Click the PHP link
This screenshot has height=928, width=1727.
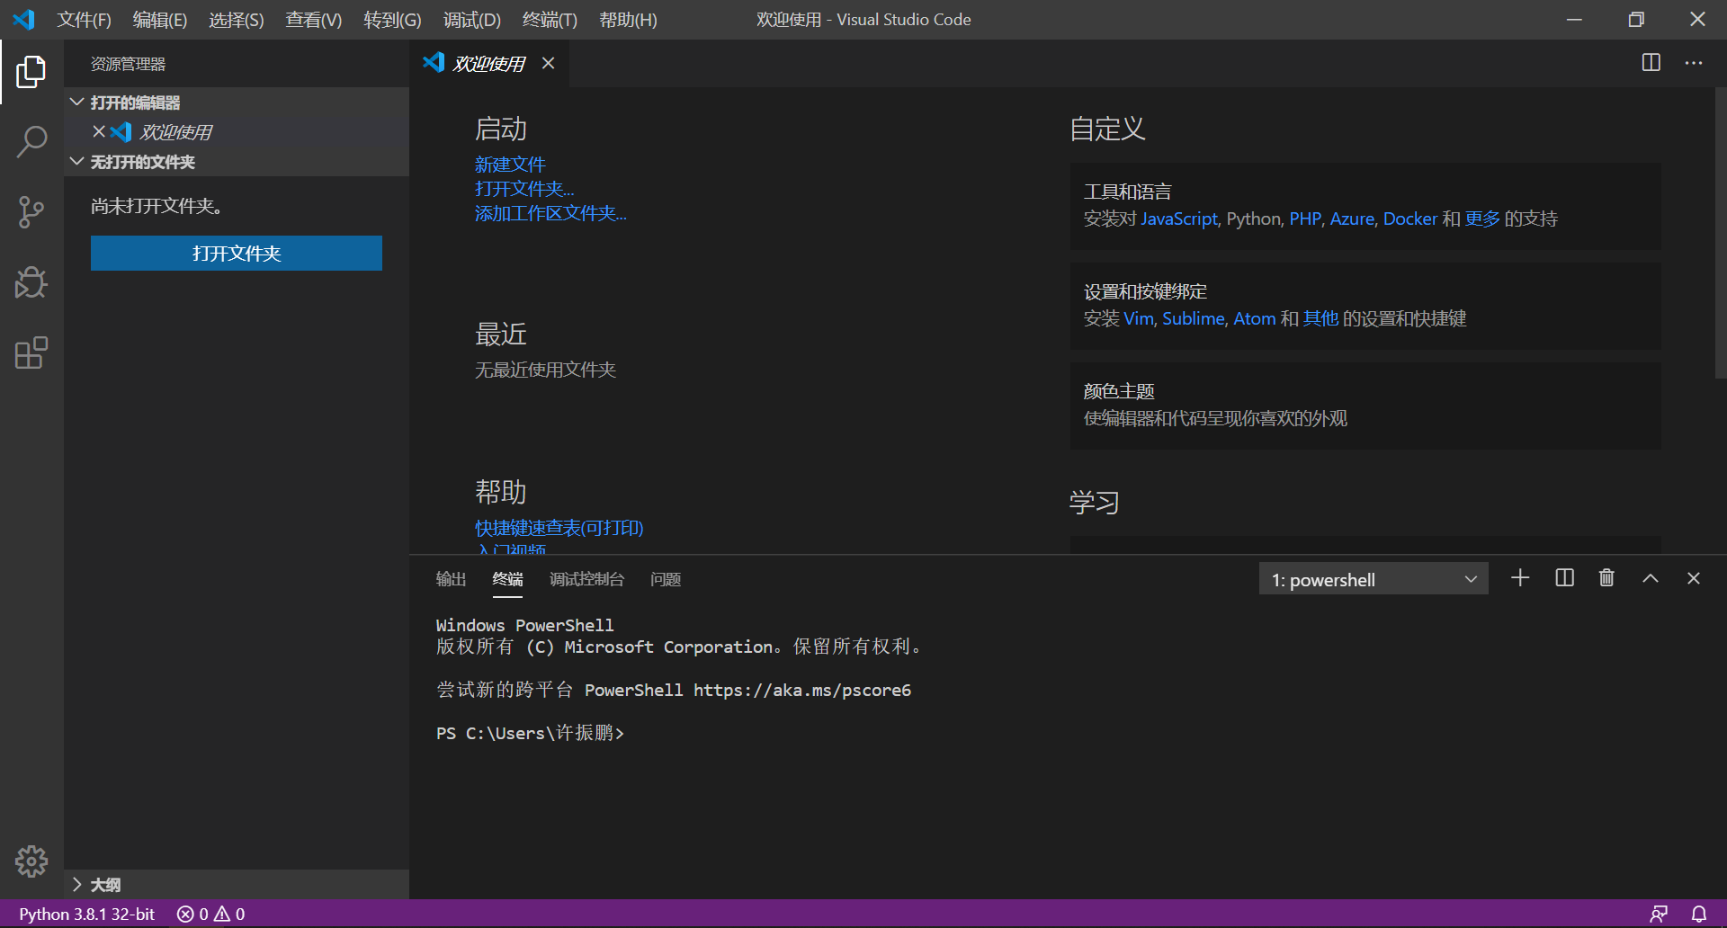[1305, 219]
